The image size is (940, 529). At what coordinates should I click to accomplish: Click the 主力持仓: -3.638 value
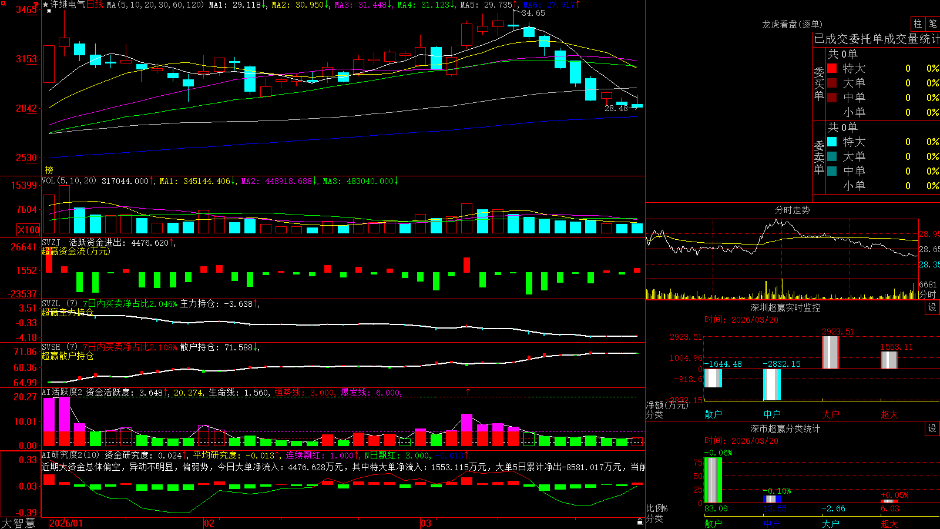click(x=216, y=304)
